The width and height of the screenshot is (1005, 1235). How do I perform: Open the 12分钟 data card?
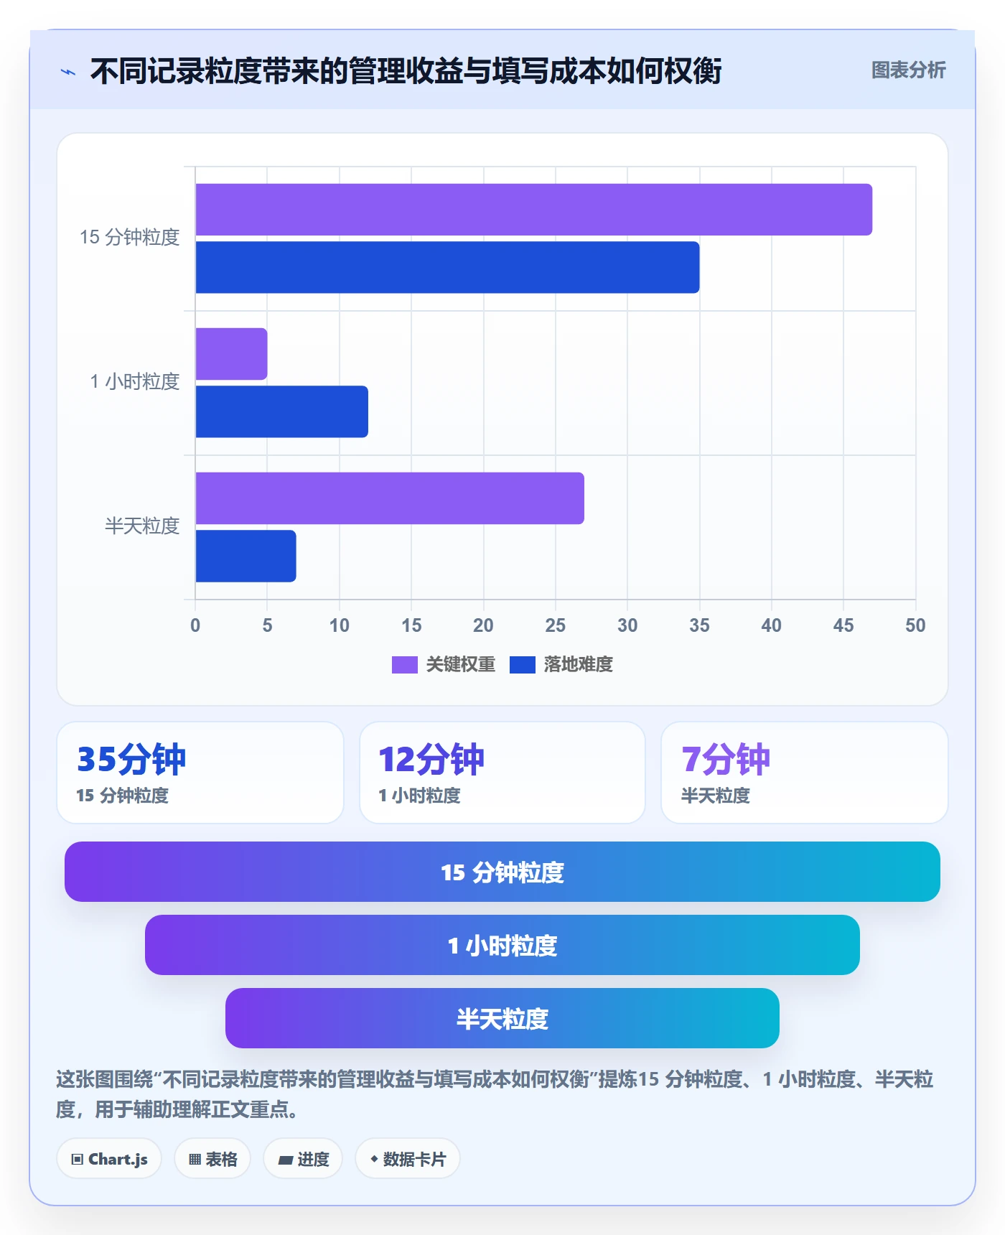502,773
